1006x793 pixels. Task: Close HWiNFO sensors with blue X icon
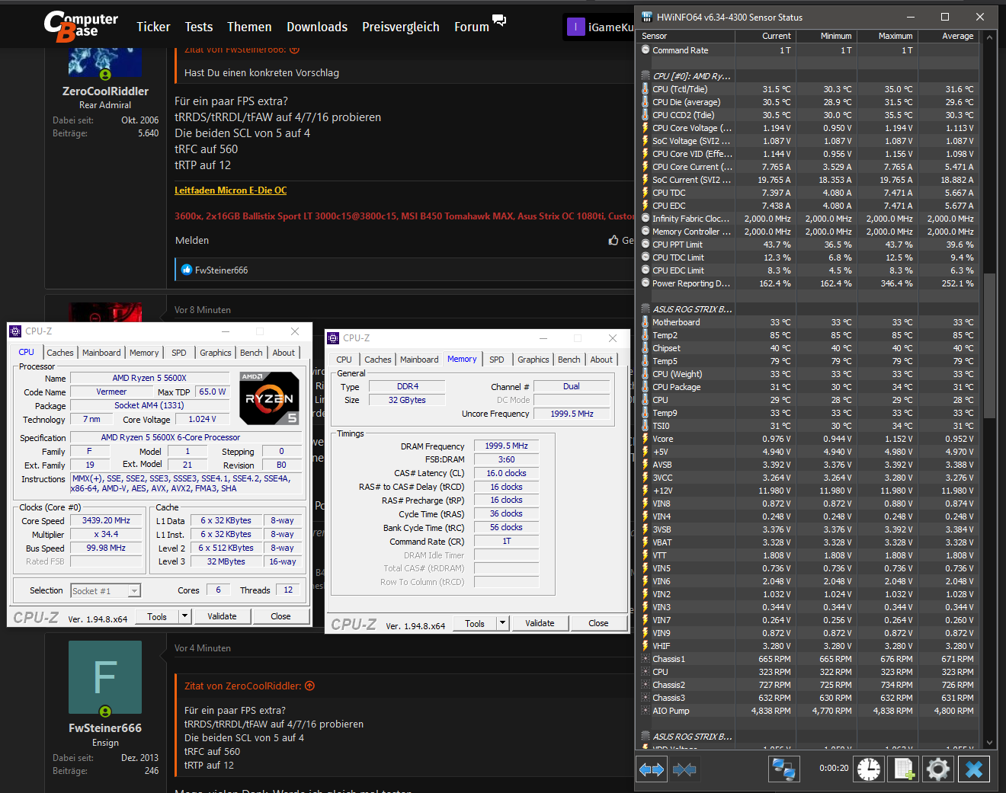point(974,769)
